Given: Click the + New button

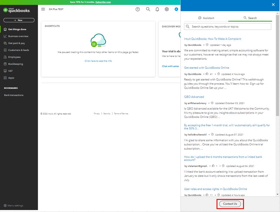Looking at the screenshot, I should tap(19, 20).
